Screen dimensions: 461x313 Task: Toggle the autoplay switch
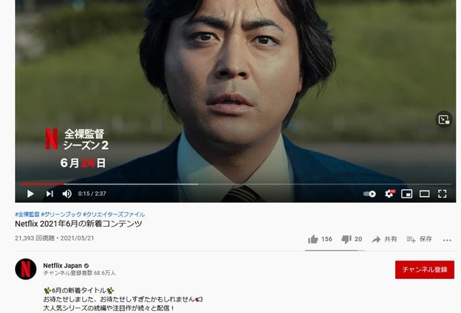pyautogui.click(x=370, y=194)
